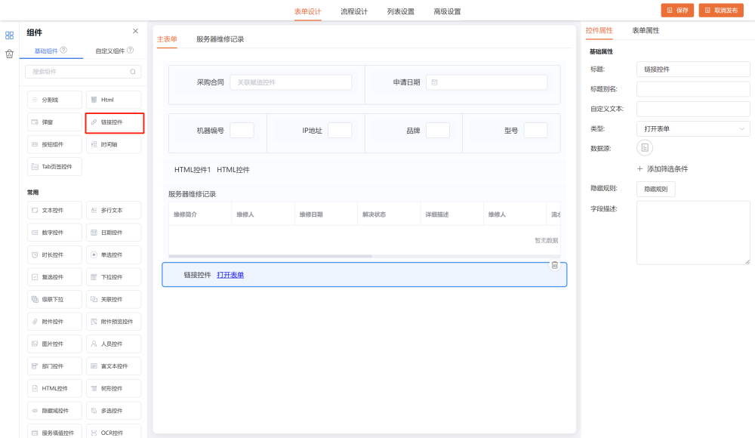
Task: Click the trash icon on the selected 链接控件 row
Action: pos(554,265)
